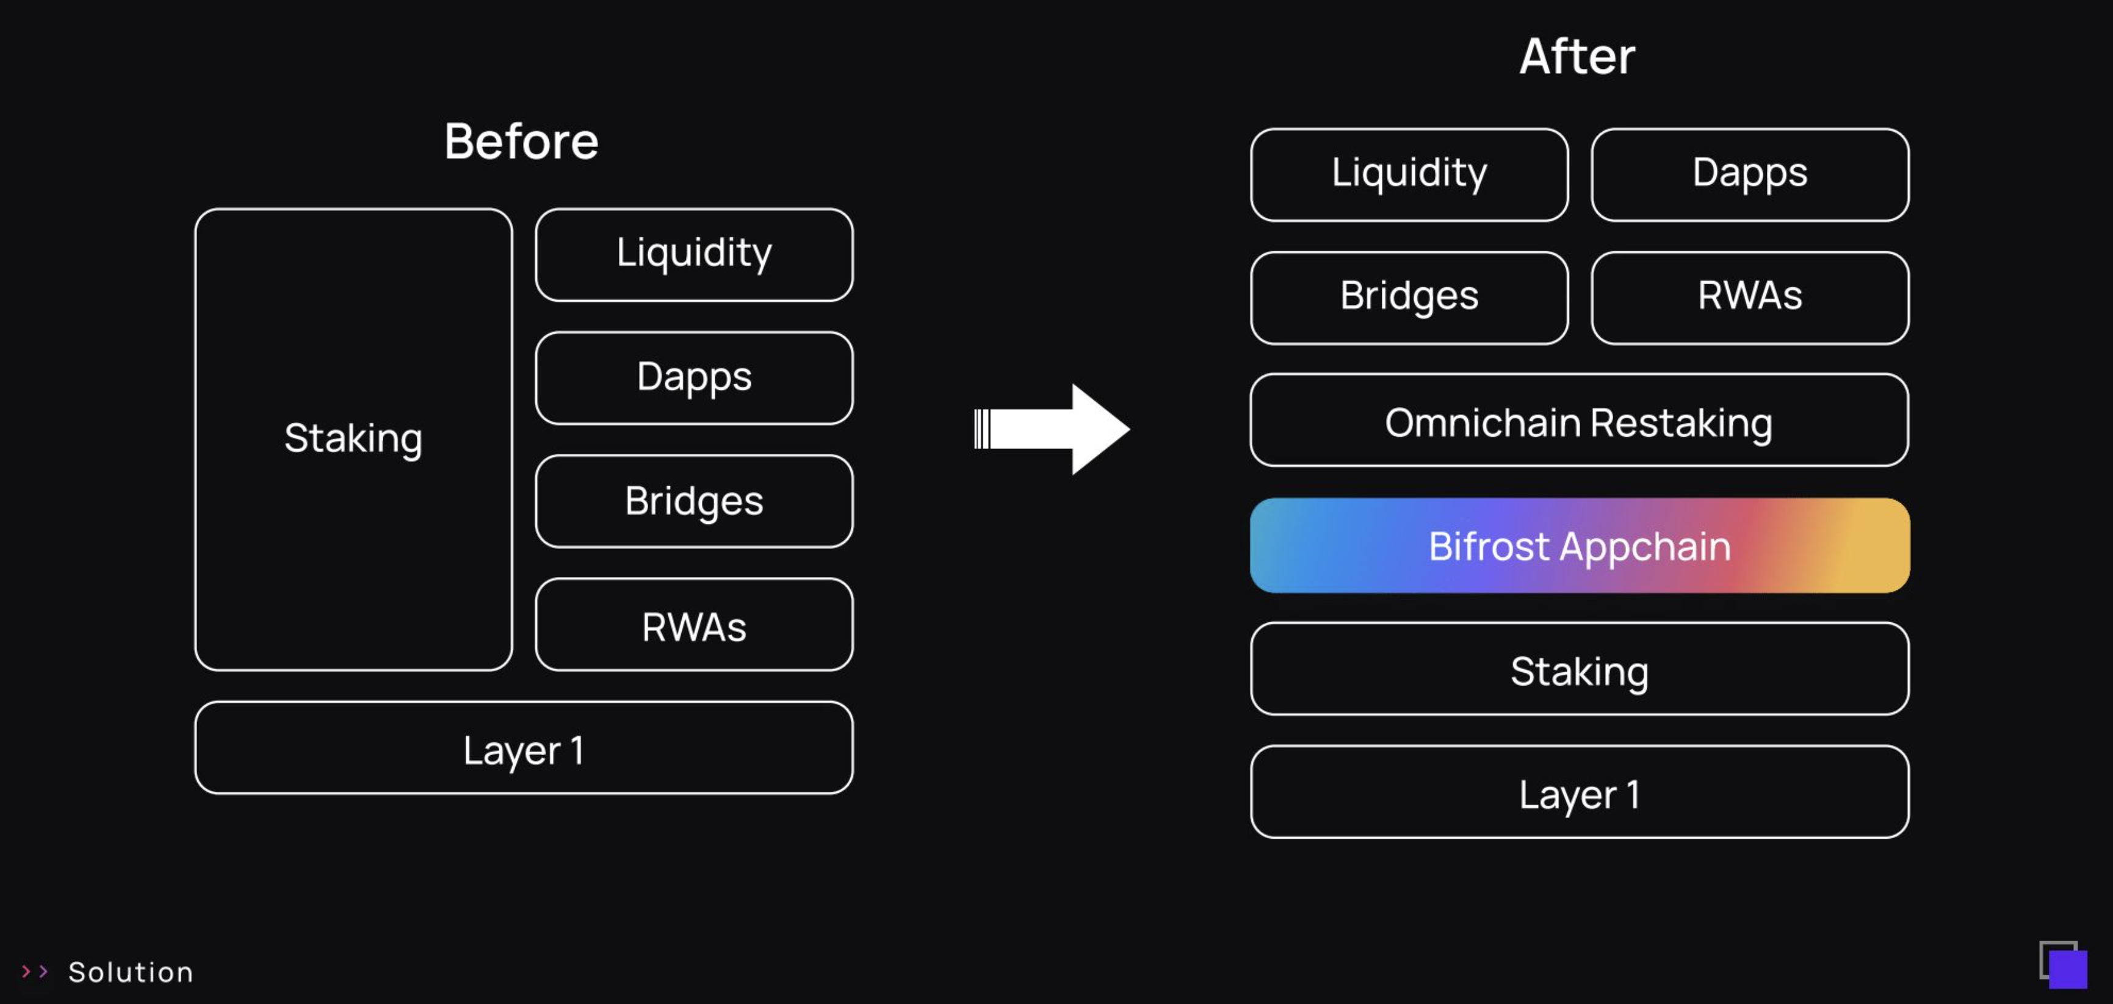The image size is (2113, 1004).
Task: Select the Layer 1 box under After
Action: click(1579, 792)
